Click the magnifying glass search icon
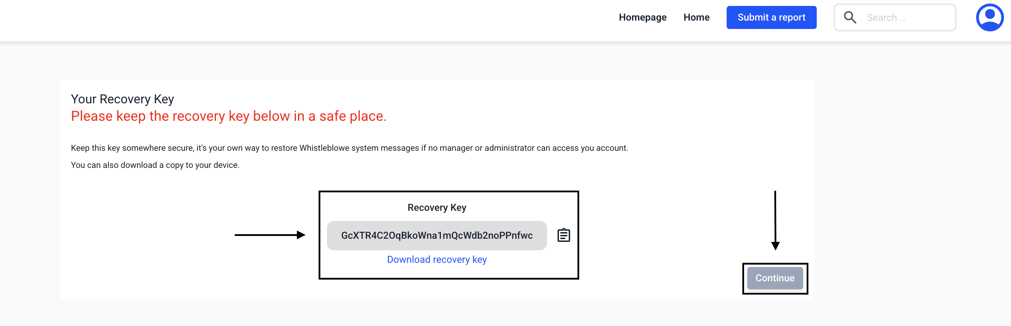Viewport: 1011px width, 326px height. pyautogui.click(x=850, y=18)
